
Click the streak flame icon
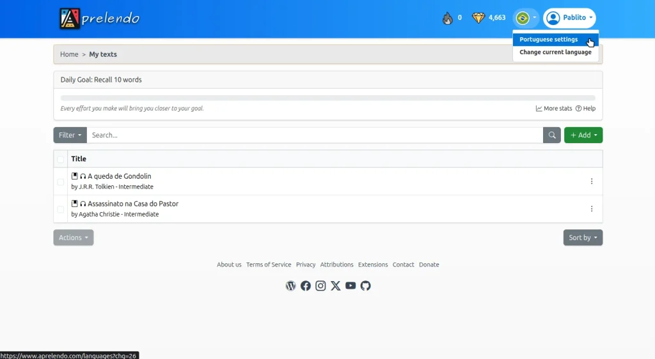coord(448,18)
